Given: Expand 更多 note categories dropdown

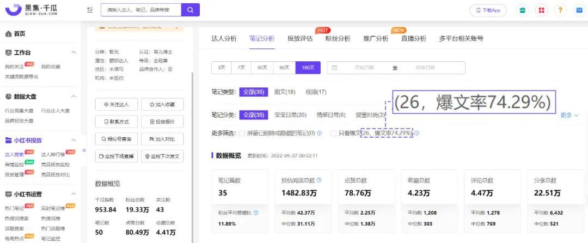Looking at the screenshot, I should (569, 115).
